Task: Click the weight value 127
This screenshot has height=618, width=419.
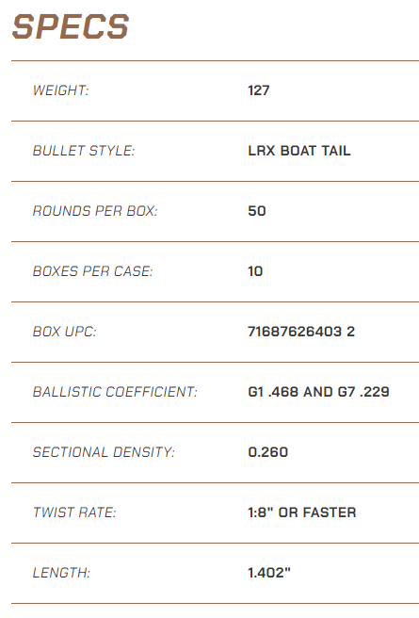Action: (259, 90)
